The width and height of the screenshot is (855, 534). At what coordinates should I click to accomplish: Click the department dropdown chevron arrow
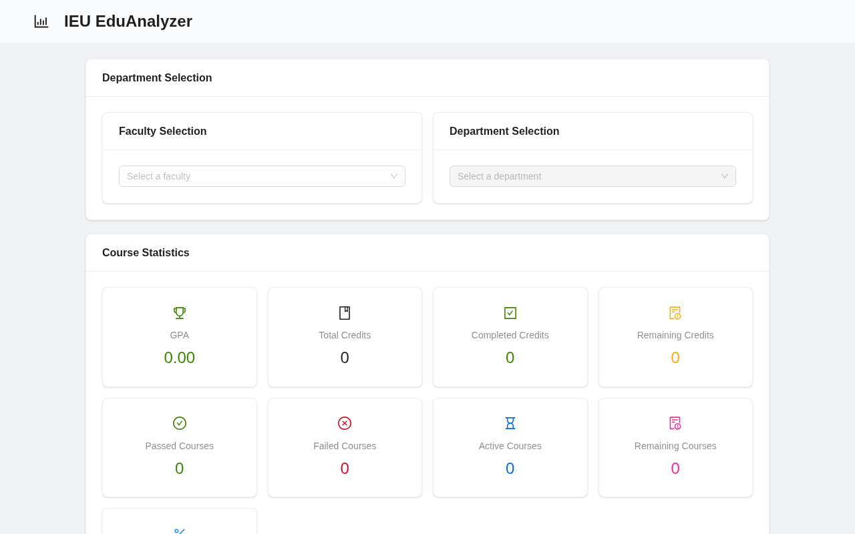[x=725, y=176]
